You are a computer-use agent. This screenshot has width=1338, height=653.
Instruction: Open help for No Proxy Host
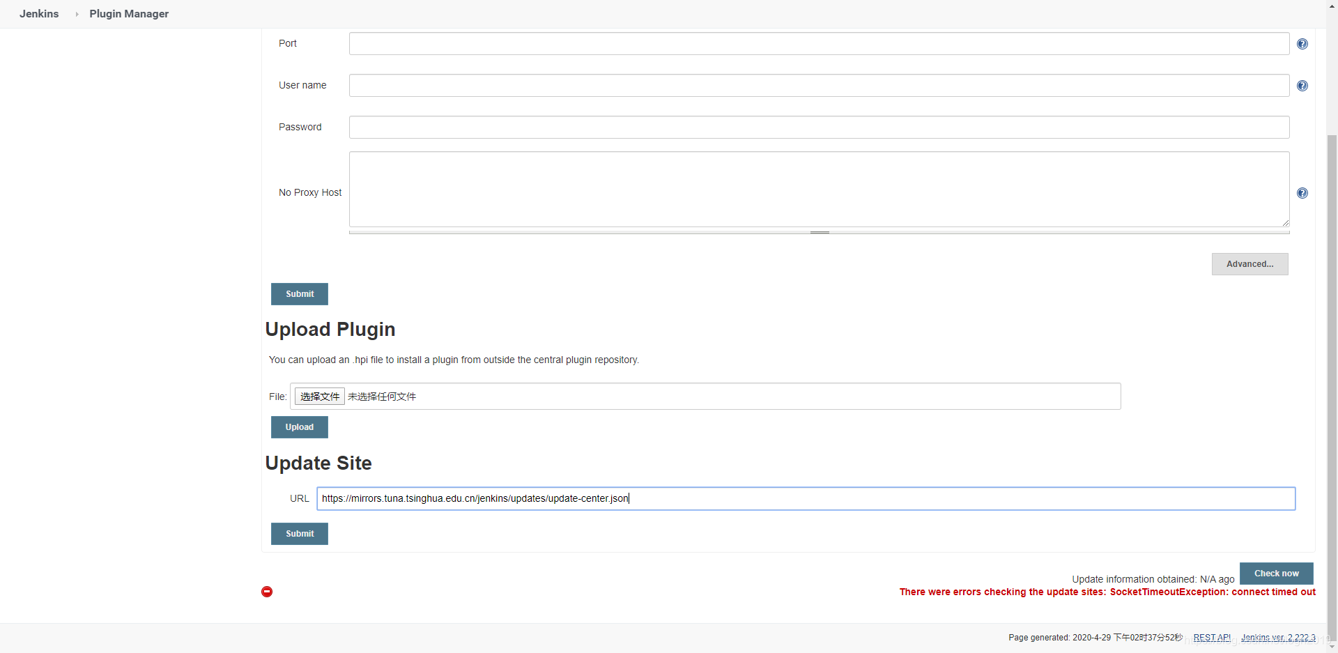(x=1302, y=193)
